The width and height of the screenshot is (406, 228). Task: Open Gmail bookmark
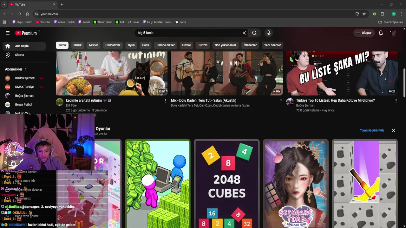point(134,22)
